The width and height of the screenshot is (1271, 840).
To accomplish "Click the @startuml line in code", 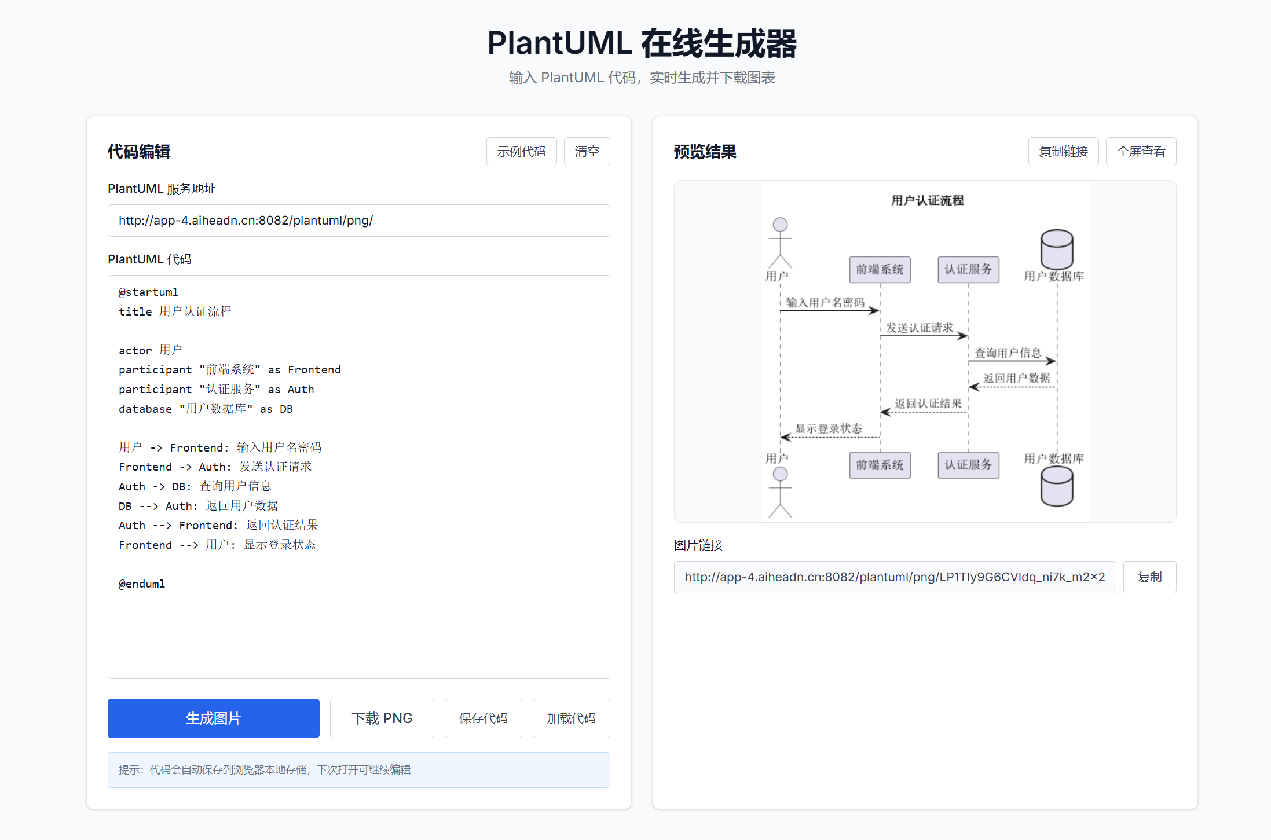I will pyautogui.click(x=149, y=292).
